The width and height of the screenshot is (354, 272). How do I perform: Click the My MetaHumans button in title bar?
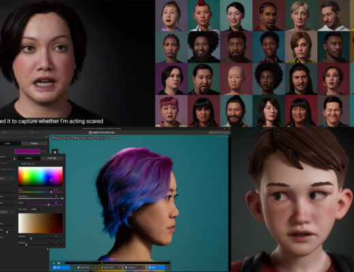[219, 133]
